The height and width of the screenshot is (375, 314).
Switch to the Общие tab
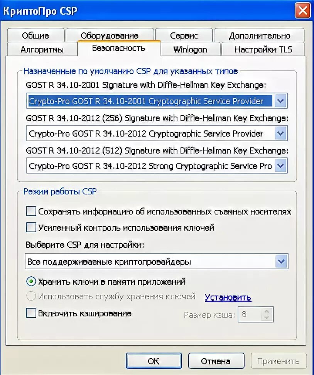pyautogui.click(x=35, y=35)
